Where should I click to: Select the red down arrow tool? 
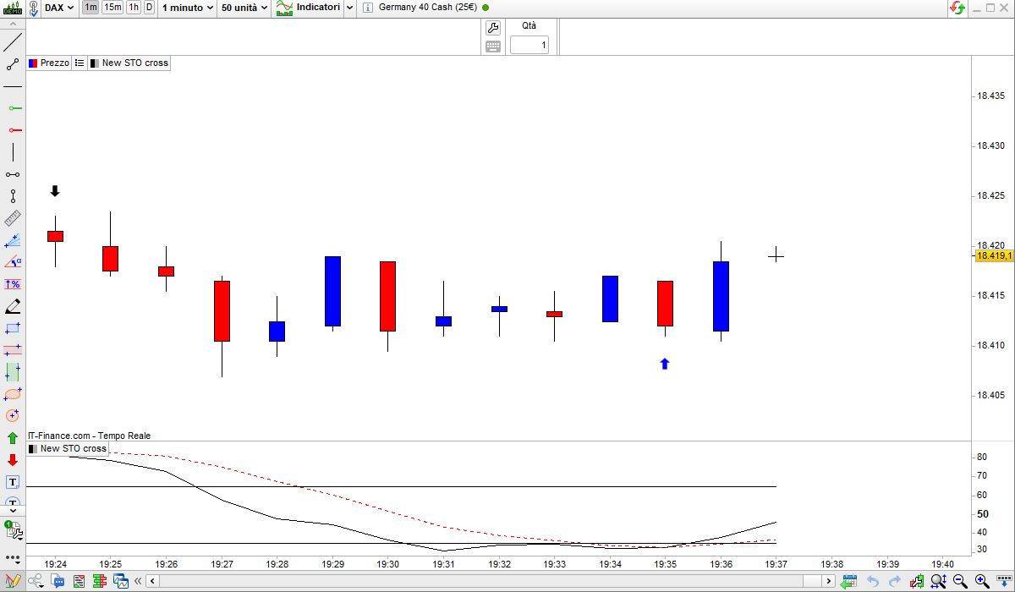[x=13, y=460]
